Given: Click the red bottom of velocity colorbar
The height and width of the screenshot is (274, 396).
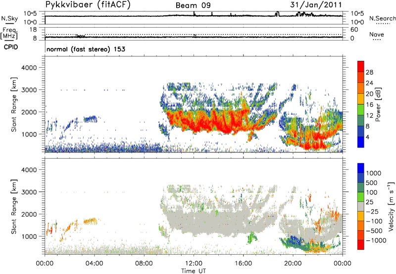Looking at the screenshot, I should pos(361,245).
